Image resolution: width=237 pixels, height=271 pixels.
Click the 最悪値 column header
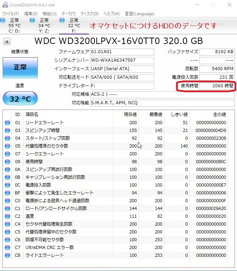[x=152, y=115]
